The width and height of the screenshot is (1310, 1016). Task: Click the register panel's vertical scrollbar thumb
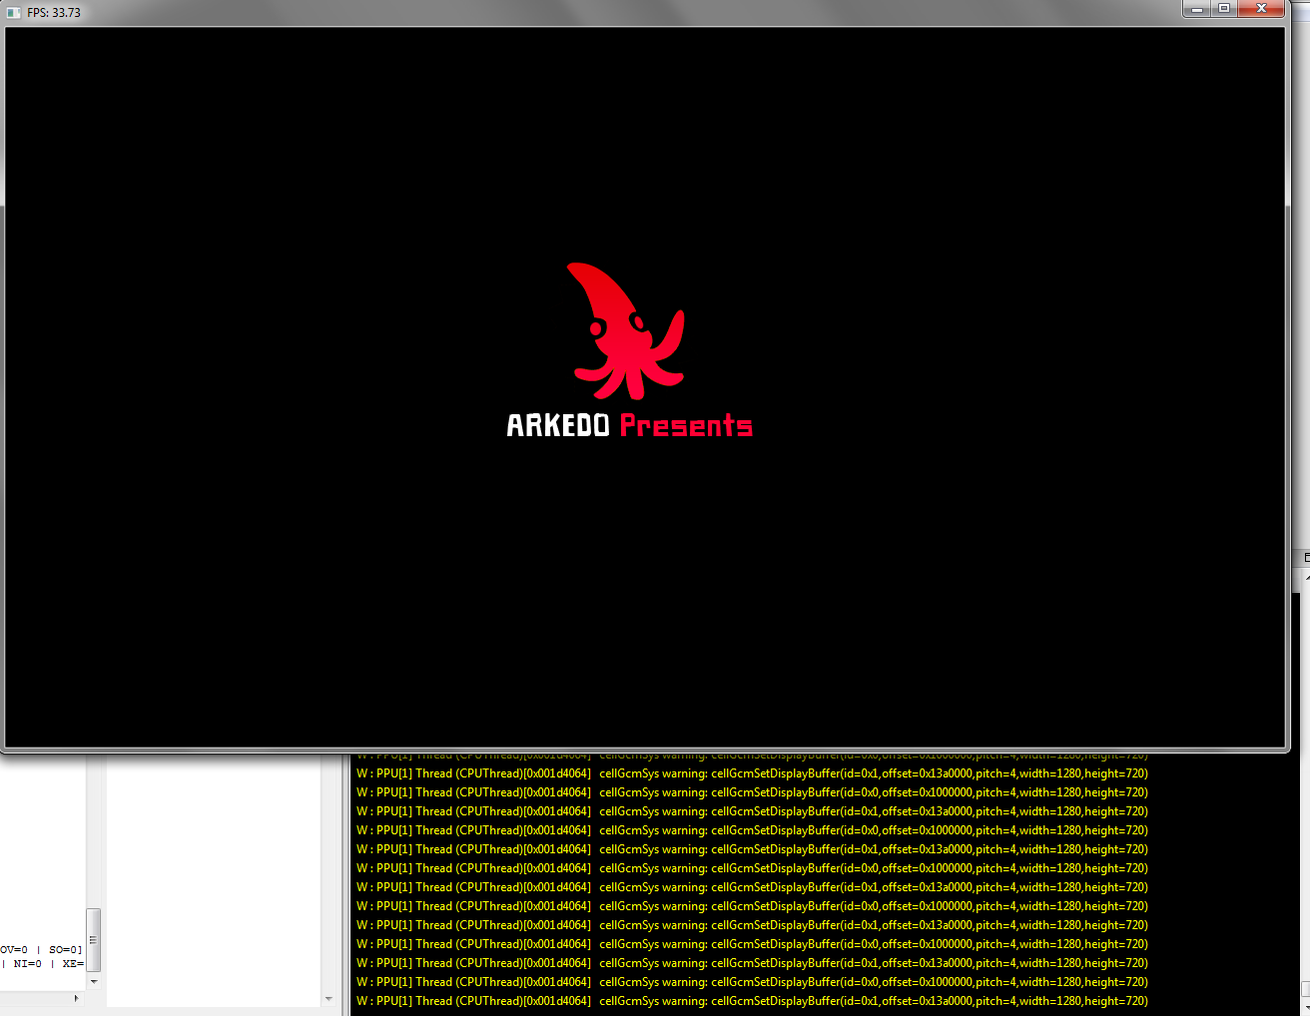click(x=94, y=939)
